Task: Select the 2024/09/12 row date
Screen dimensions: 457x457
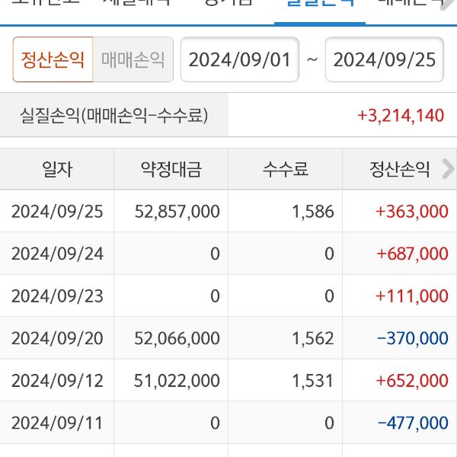Action: tap(57, 380)
